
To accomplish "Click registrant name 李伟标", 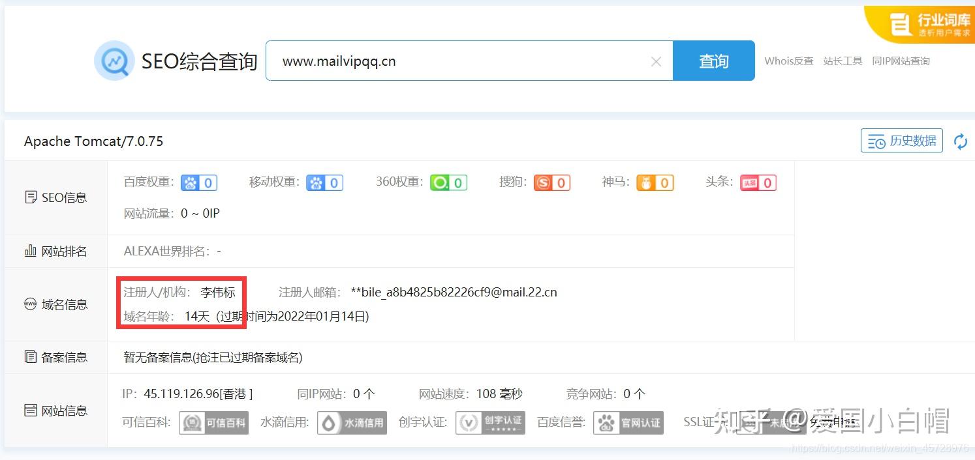I will (x=218, y=292).
